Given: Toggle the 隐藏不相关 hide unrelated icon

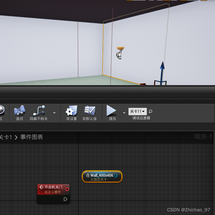Looking at the screenshot, I should pyautogui.click(x=39, y=111).
